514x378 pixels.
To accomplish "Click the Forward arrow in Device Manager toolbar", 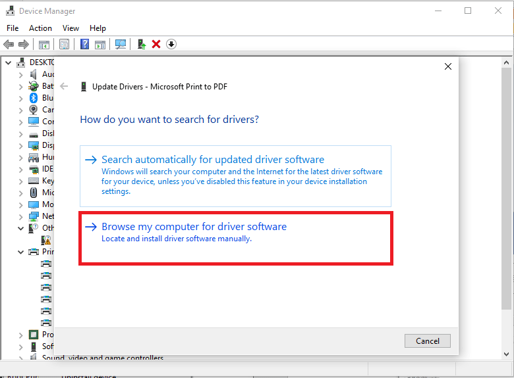I will (24, 44).
